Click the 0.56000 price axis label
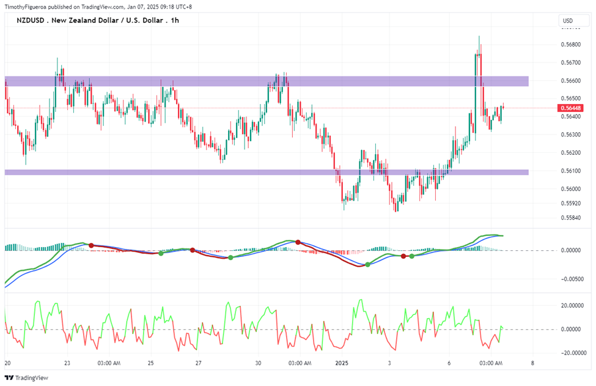This screenshot has width=596, height=386. click(x=570, y=189)
